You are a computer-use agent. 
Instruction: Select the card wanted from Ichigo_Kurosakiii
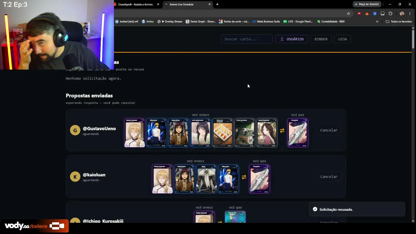click(235, 217)
